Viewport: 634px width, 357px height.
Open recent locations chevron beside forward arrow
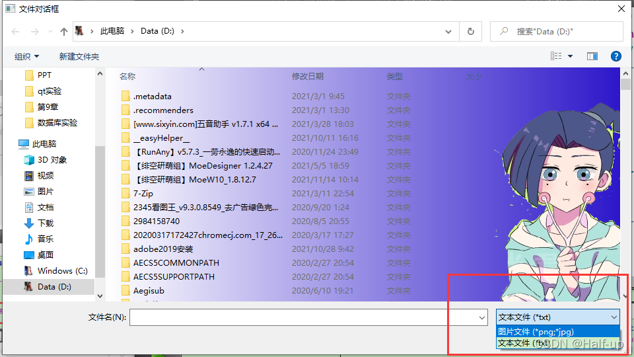click(50, 32)
